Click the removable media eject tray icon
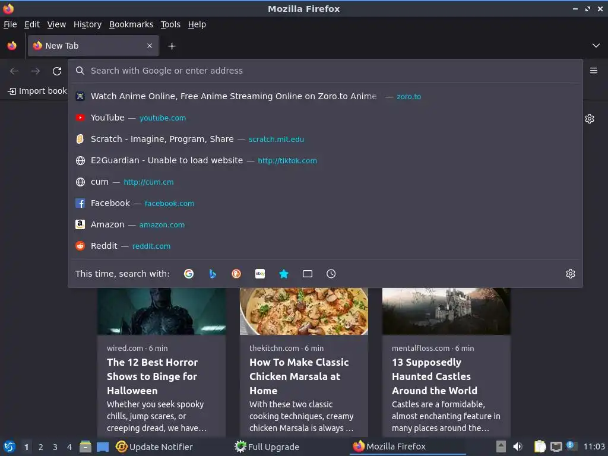This screenshot has width=608, height=456. [501, 446]
